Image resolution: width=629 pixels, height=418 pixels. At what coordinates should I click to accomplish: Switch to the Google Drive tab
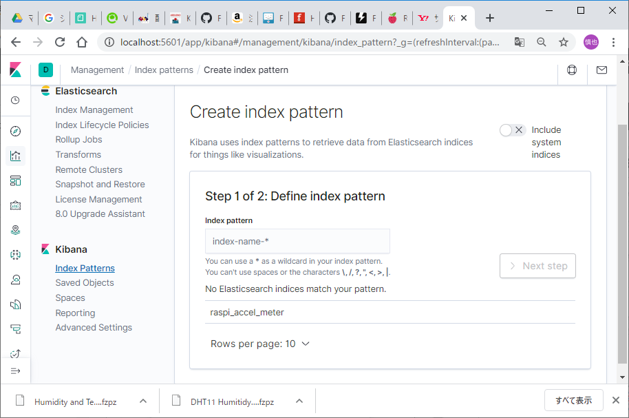[22, 18]
